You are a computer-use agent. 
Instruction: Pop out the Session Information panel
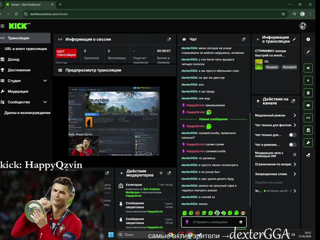[x=169, y=39]
